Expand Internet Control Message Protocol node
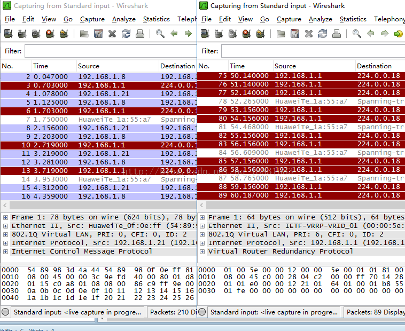 (5, 251)
